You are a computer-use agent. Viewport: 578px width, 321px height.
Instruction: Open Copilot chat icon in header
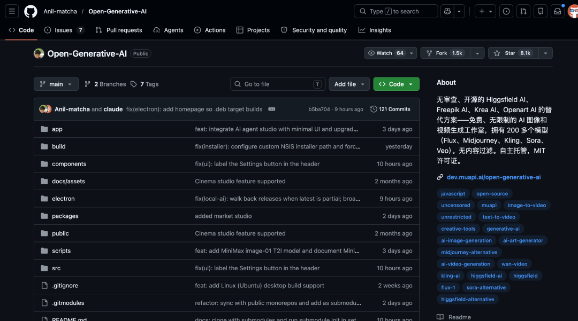click(447, 11)
